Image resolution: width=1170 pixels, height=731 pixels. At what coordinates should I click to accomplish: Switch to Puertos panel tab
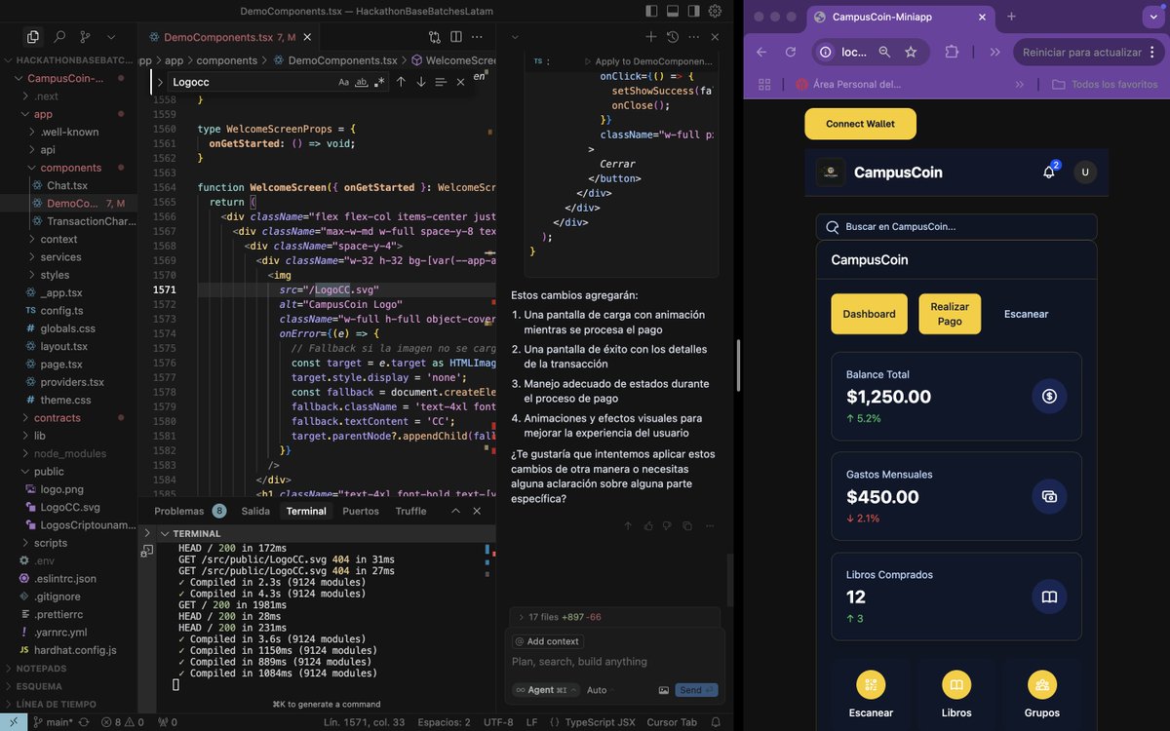361,511
